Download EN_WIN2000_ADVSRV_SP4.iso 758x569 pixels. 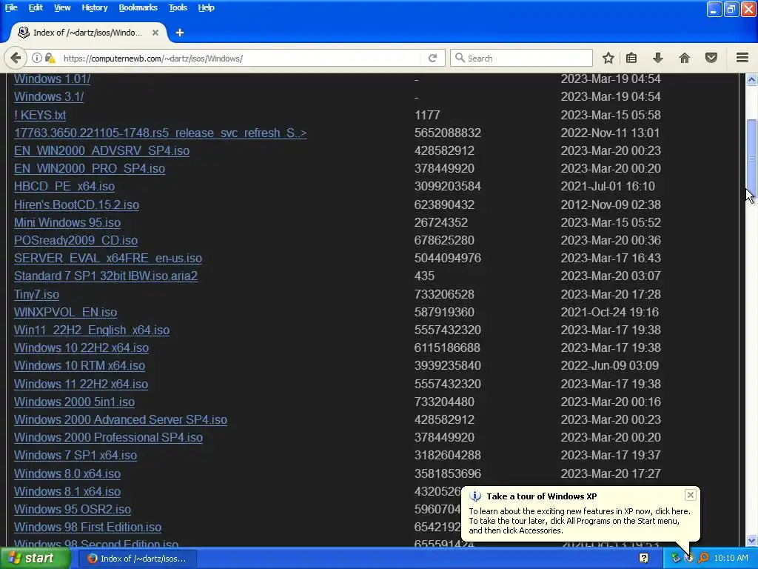pos(101,151)
